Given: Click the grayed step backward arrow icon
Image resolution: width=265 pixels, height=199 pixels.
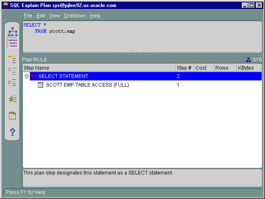Looking at the screenshot, I should 12,70.
